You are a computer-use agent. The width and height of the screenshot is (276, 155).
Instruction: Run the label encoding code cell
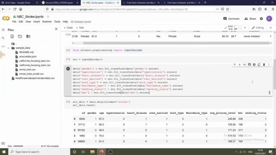(x=68, y=69)
